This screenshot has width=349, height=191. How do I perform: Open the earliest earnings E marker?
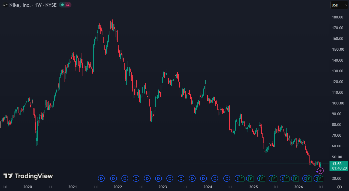[241, 178]
